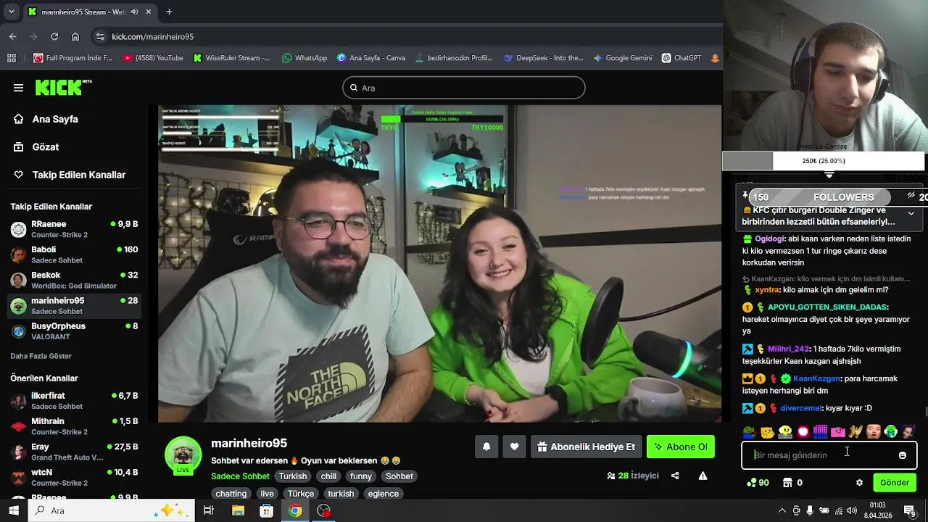
Task: Click Daha Fazla Göster link
Action: click(41, 356)
